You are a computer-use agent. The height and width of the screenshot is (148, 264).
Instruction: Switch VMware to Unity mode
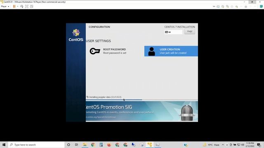click(31, 7)
